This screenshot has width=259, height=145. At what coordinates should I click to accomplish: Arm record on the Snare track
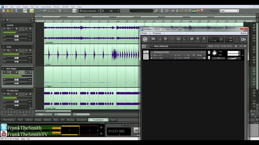[x=13, y=50]
